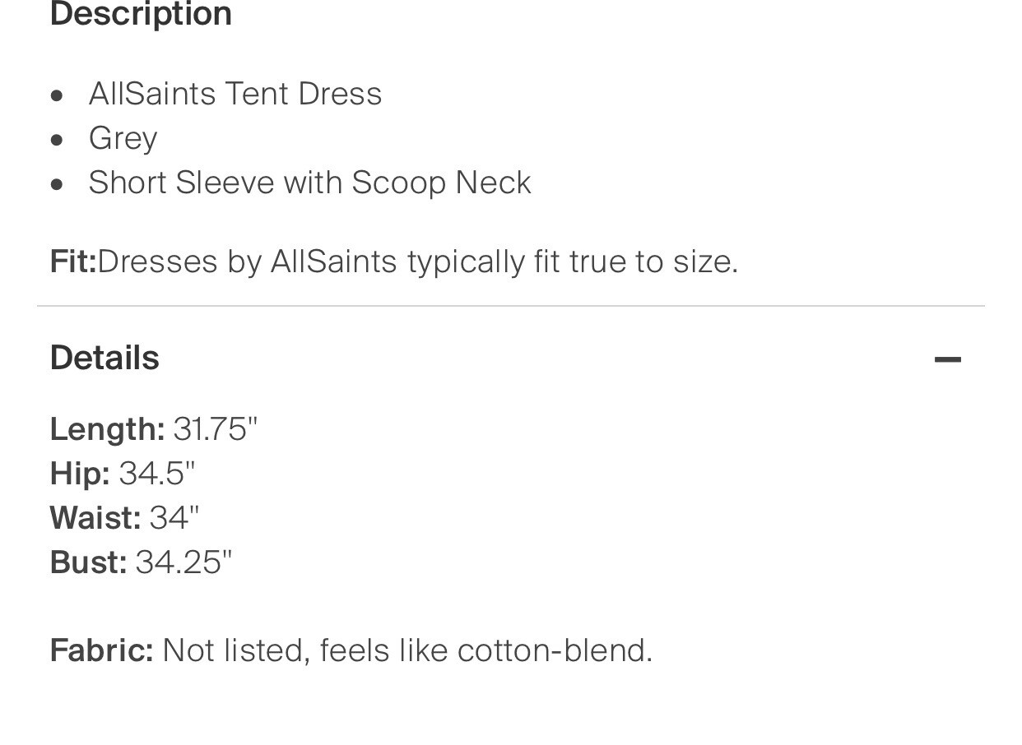Select the Description section heading
Viewport: 1022px width, 745px height.
[x=140, y=14]
